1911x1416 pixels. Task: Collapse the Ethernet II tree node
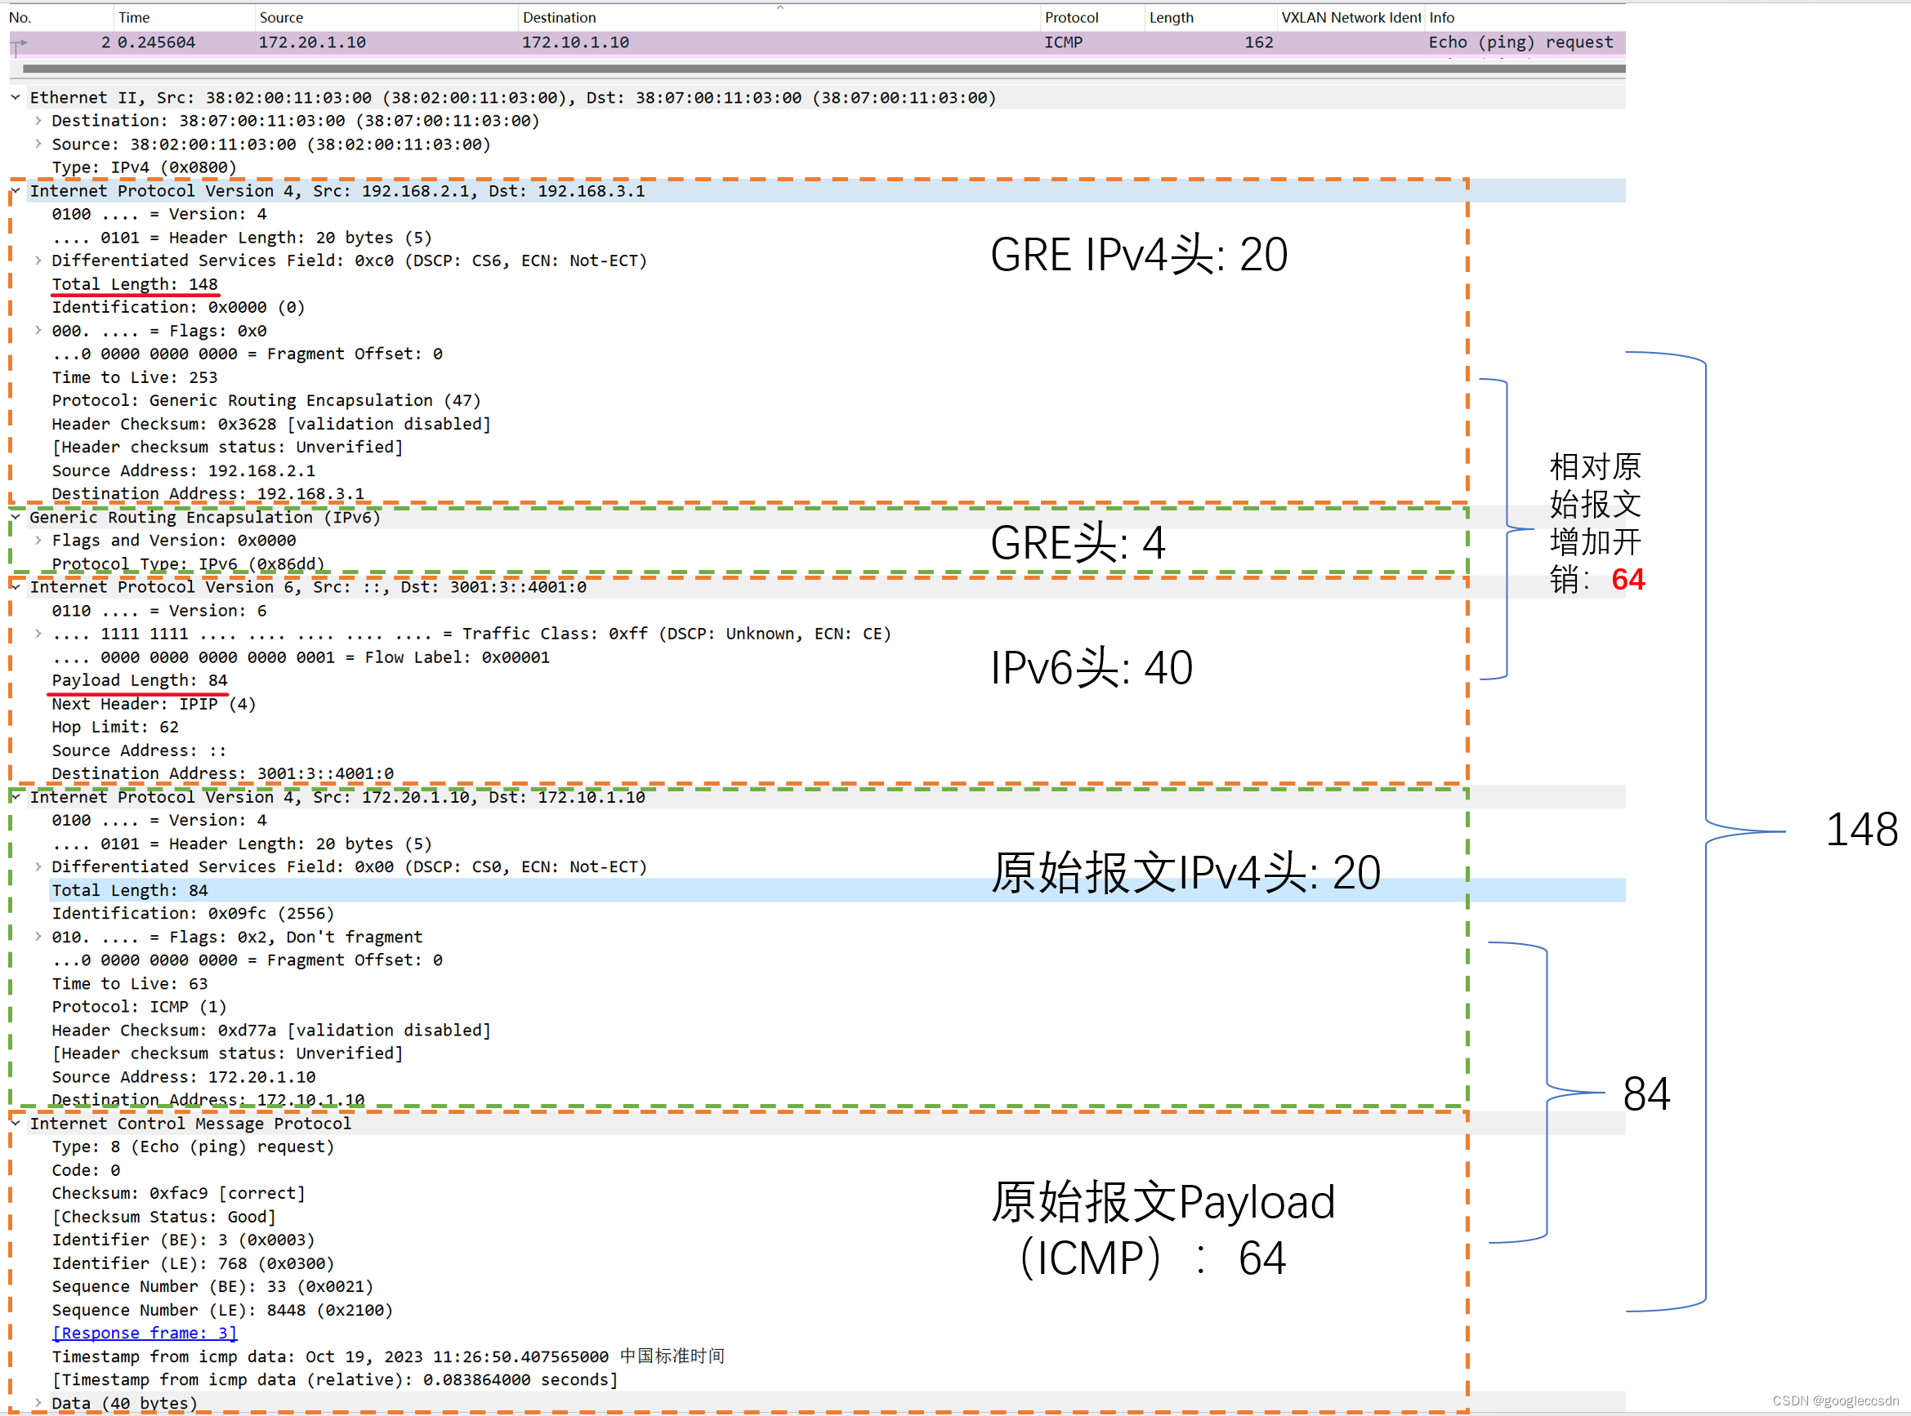(x=16, y=98)
